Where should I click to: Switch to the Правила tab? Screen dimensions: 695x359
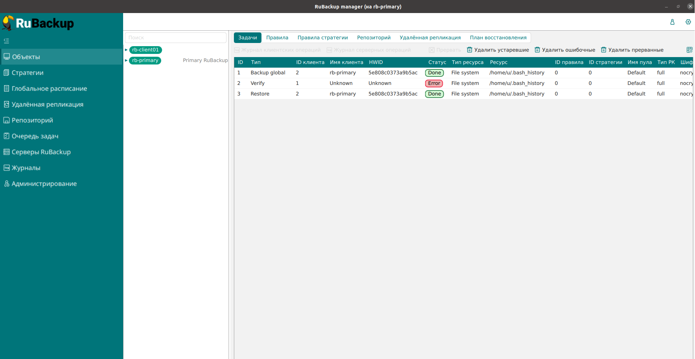(x=277, y=38)
